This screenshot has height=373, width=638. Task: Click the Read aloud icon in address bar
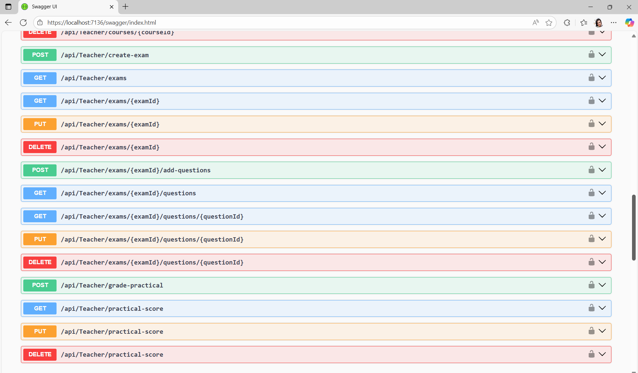coord(535,23)
